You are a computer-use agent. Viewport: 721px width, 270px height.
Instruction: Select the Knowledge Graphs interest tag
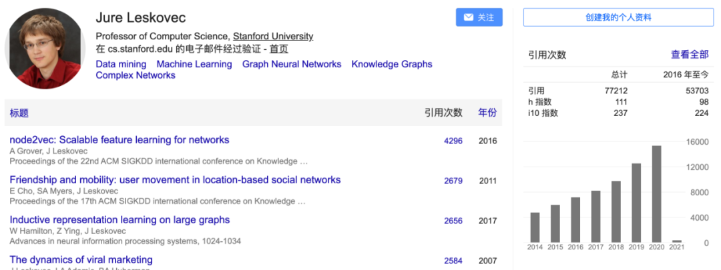pyautogui.click(x=392, y=65)
